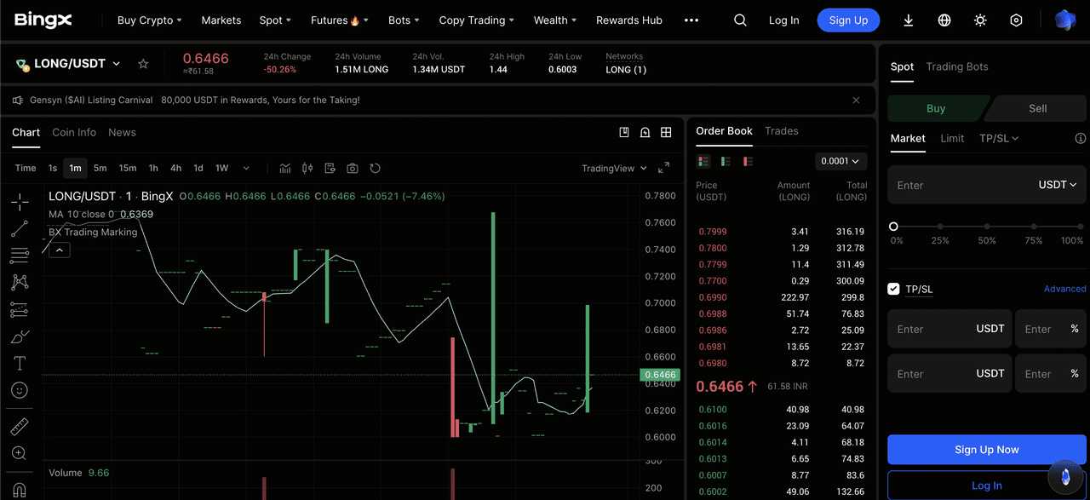Take chart snapshot with camera icon
Viewport: 1090px width, 500px height.
point(353,168)
